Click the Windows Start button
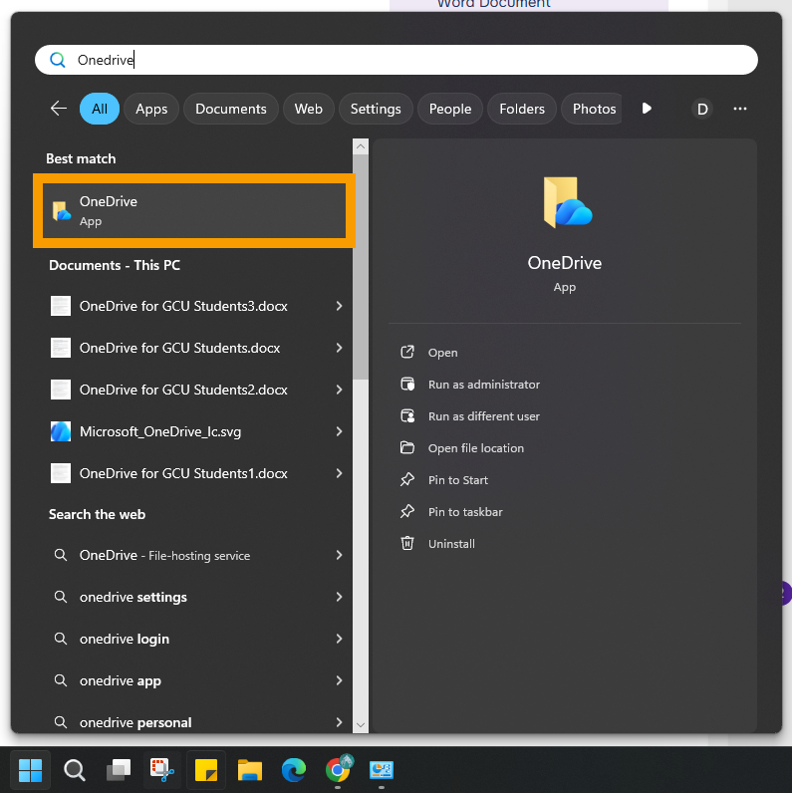 pyautogui.click(x=31, y=770)
